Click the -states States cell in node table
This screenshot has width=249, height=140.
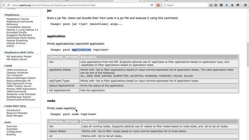(x=64, y=131)
